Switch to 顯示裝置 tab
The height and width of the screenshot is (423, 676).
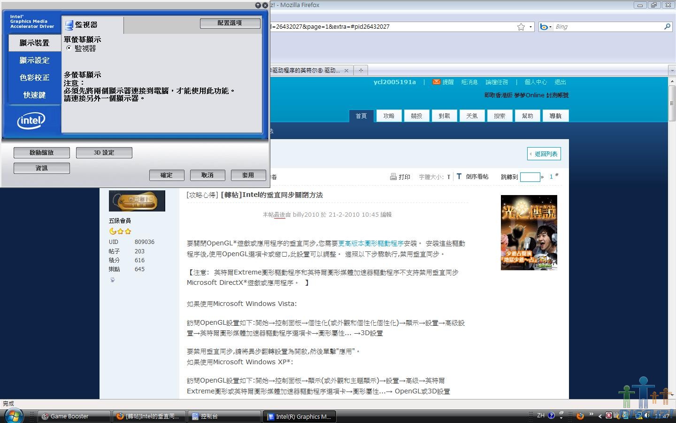point(34,43)
